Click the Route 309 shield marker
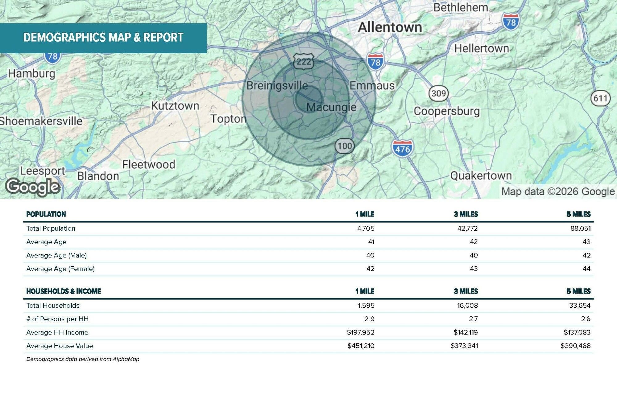Viewport: 617px width, 403px height. click(x=438, y=93)
